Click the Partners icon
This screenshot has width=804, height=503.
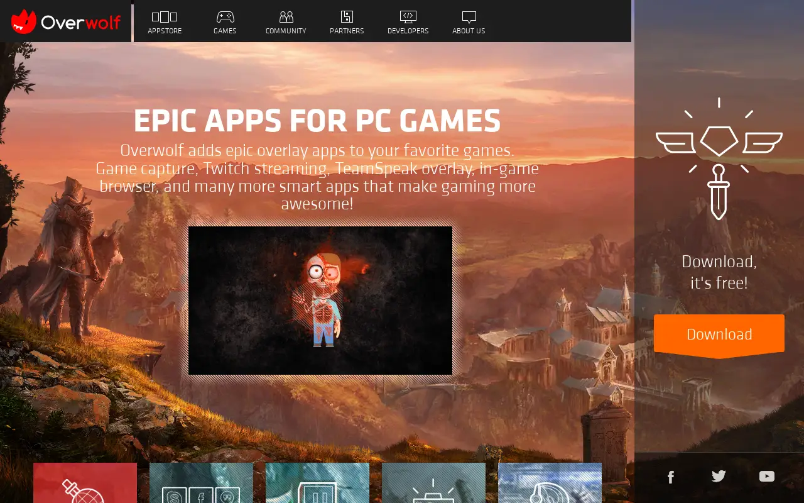(347, 17)
